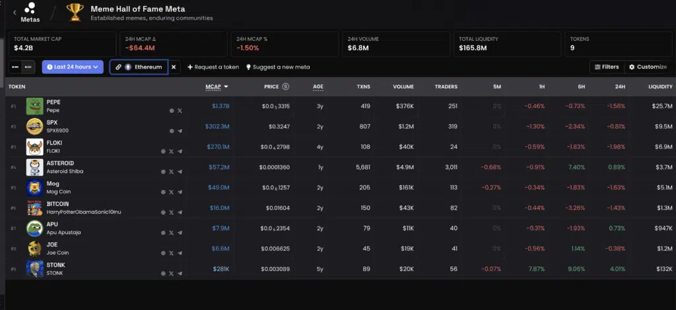The width and height of the screenshot is (676, 310).
Task: Open ASTEROID website globe icon
Action: pyautogui.click(x=164, y=171)
